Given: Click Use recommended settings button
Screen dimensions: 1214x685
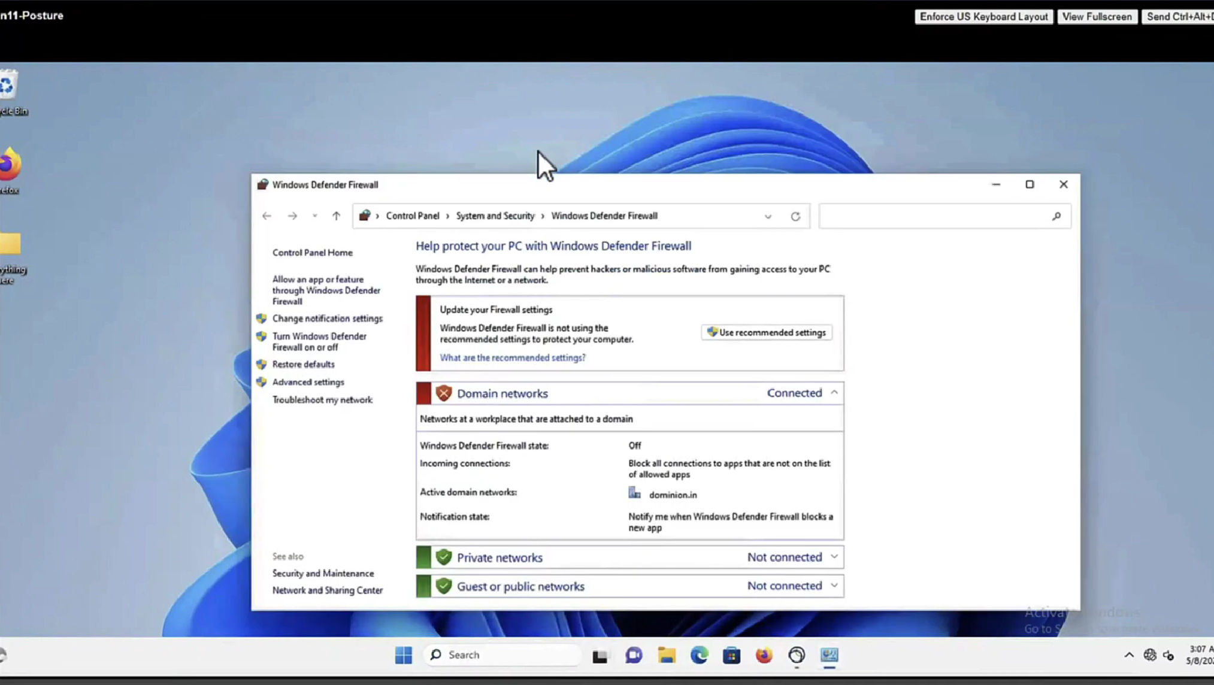Looking at the screenshot, I should click(766, 332).
